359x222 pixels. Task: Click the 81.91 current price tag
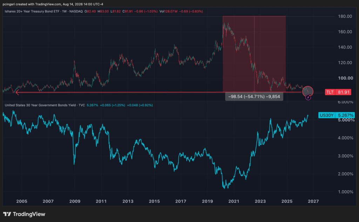pos(343,92)
